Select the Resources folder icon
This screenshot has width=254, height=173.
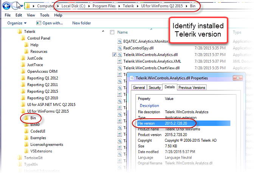pyautogui.click(x=26, y=51)
